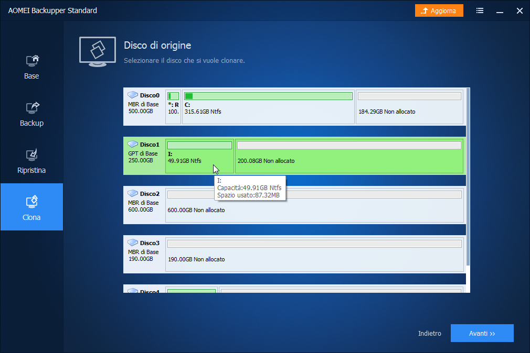The width and height of the screenshot is (530, 353).
Task: Select Disco0 drive icon
Action: click(132, 95)
